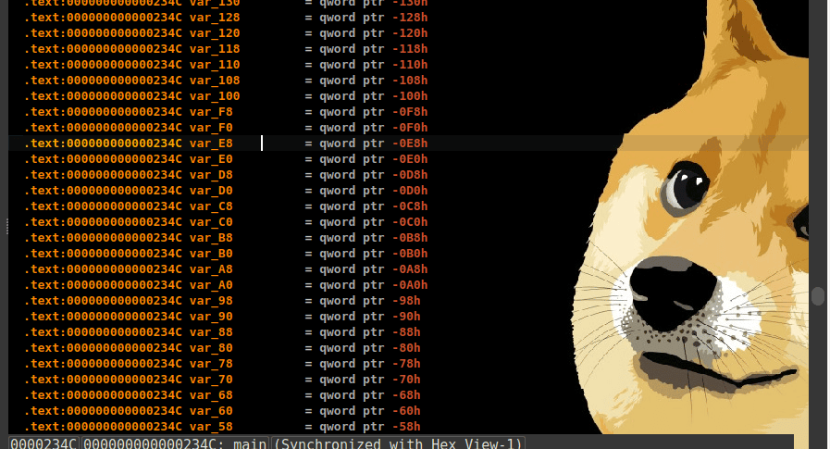
Task: Select the var_B0 variable name
Action: pyautogui.click(x=211, y=254)
